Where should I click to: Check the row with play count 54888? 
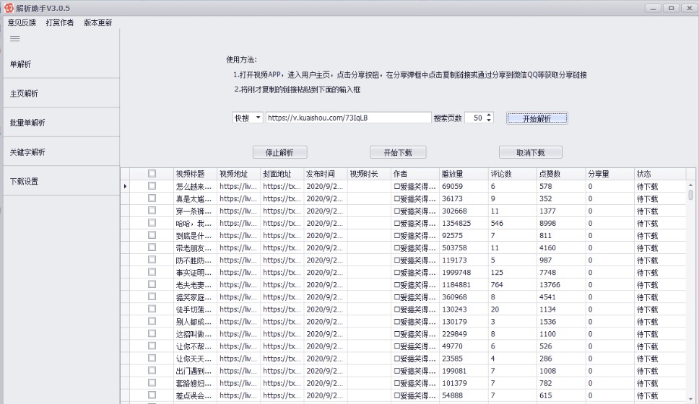coord(152,395)
